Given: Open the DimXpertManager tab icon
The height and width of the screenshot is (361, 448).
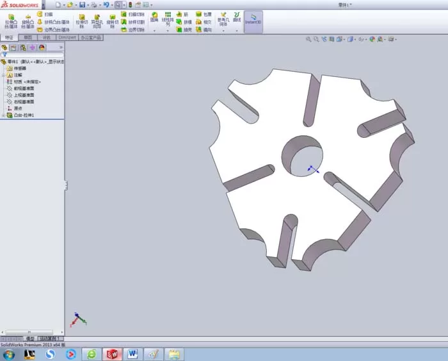Looking at the screenshot, I should click(x=32, y=47).
